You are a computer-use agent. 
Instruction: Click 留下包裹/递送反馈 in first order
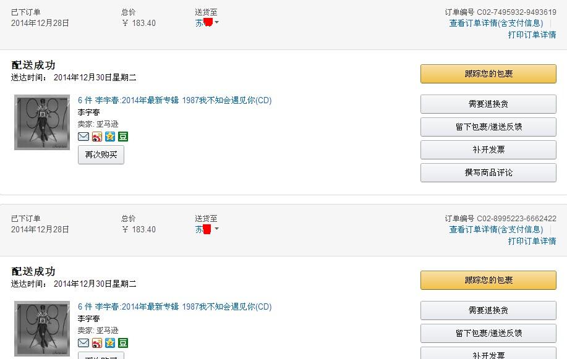coord(488,127)
